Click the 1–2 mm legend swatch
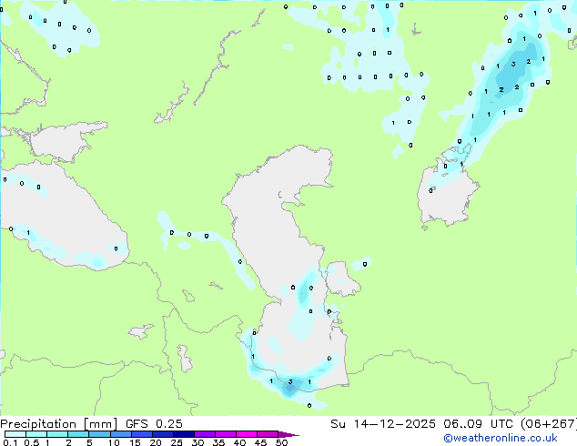Screen dimensions: 577x446 57,434
